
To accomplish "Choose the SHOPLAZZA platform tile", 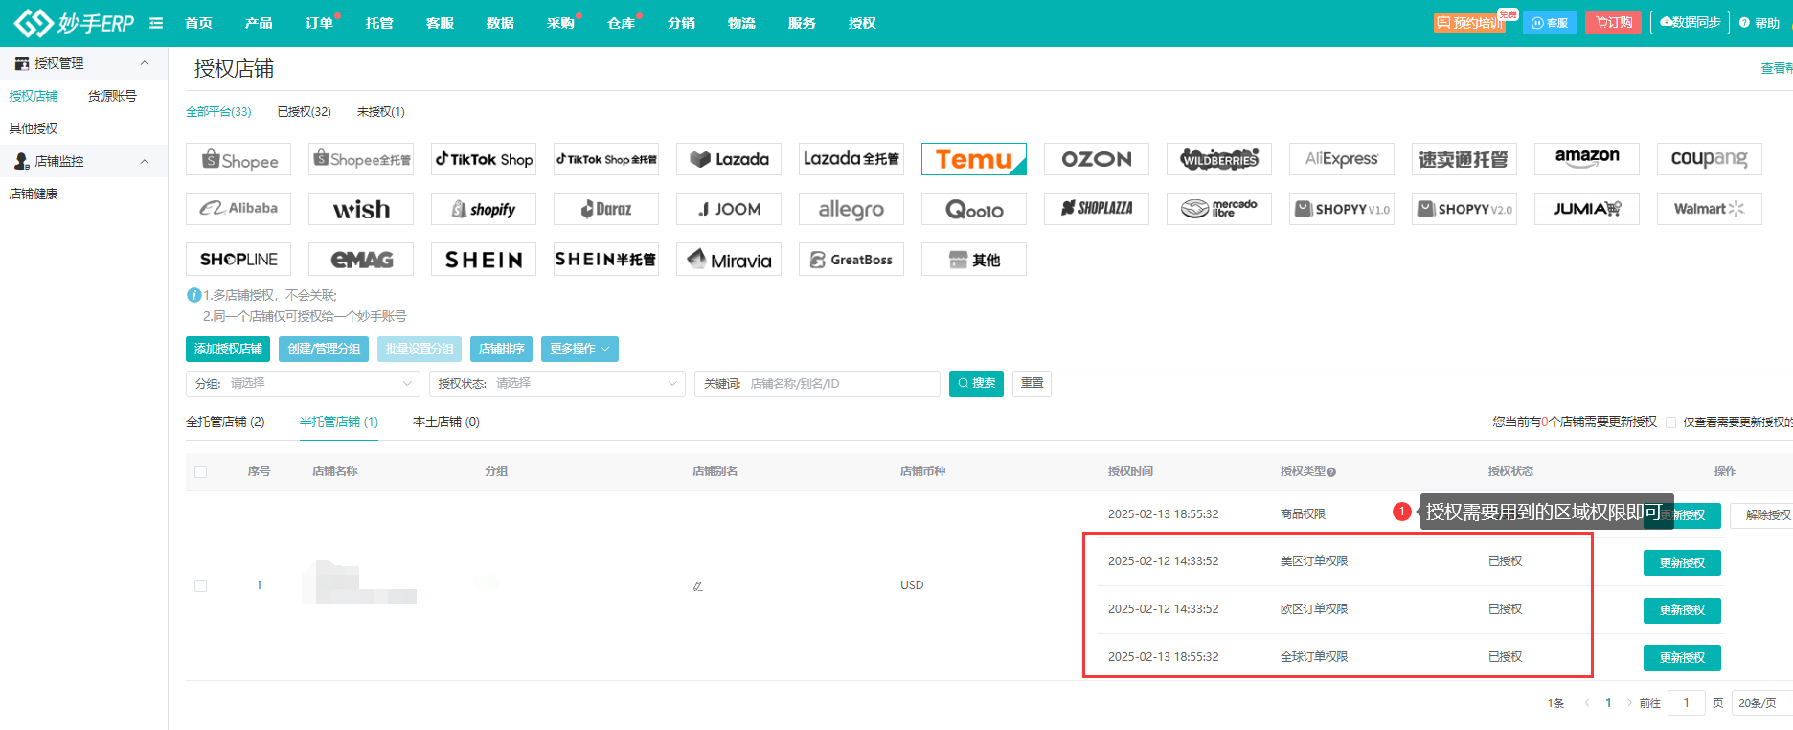I will [x=1097, y=209].
